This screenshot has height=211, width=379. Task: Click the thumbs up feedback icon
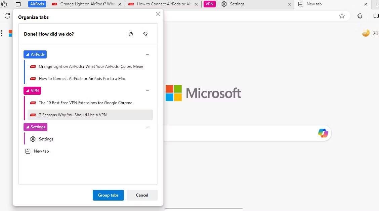point(131,34)
